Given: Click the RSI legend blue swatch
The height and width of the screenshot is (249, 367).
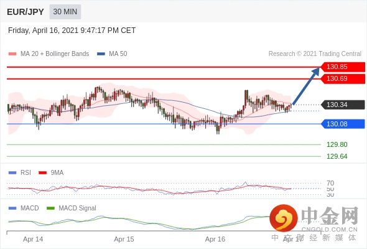Looking at the screenshot, I should click(12, 173).
